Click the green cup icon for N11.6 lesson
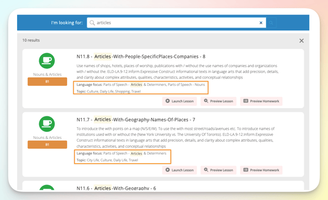Screen dimensions: 328x200 tap(47, 188)
